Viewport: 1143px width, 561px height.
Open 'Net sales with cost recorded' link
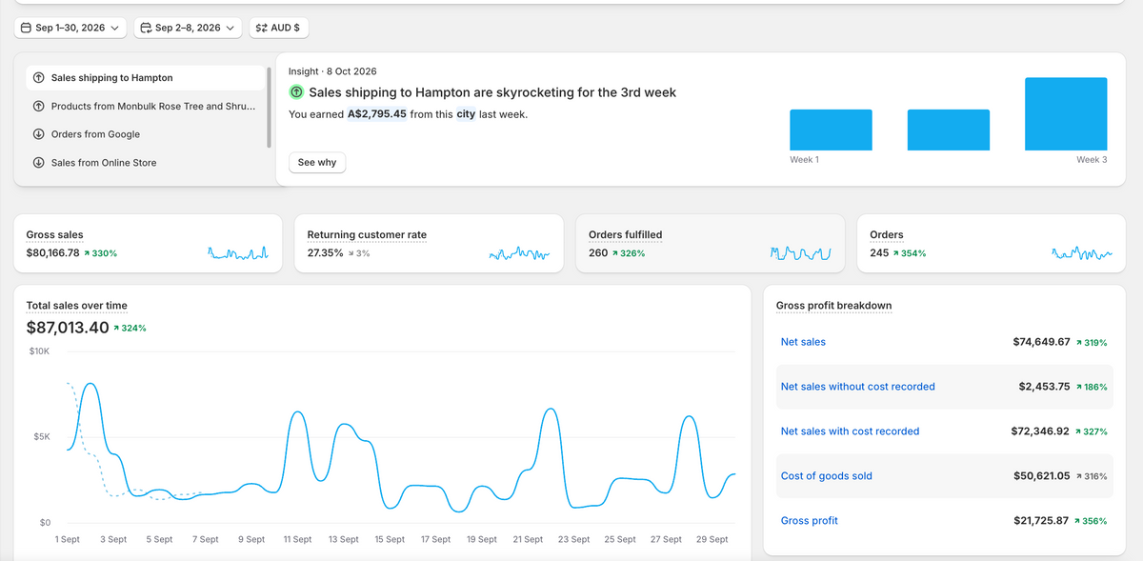point(850,431)
